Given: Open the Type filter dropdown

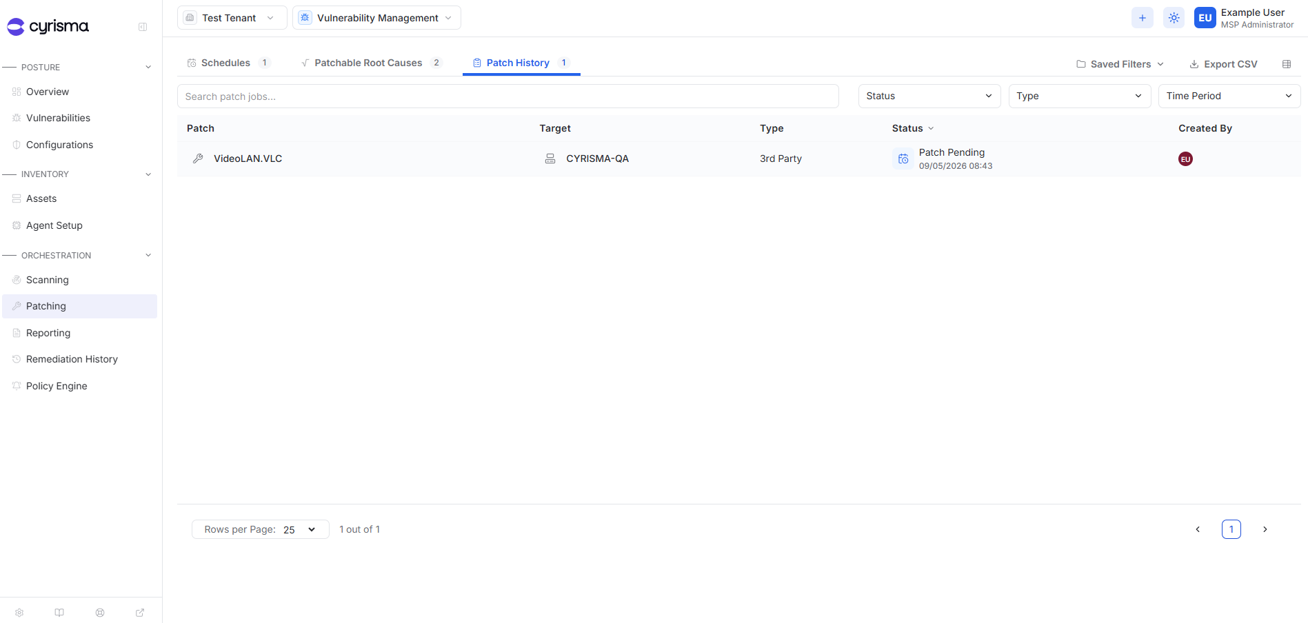Looking at the screenshot, I should [x=1079, y=96].
